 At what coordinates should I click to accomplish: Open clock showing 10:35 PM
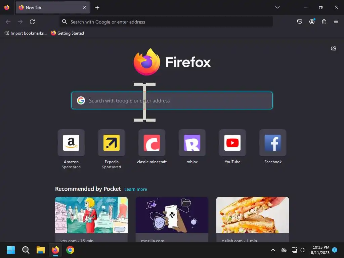[x=320, y=250]
